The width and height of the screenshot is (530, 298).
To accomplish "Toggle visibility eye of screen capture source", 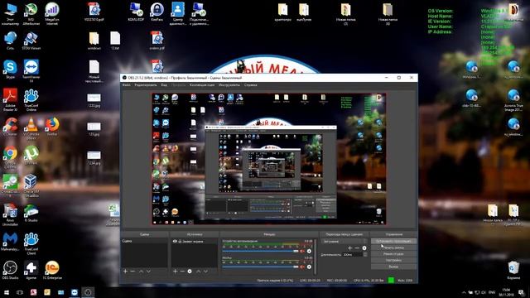I will [x=175, y=241].
